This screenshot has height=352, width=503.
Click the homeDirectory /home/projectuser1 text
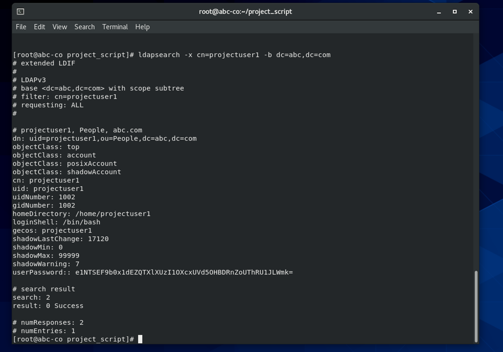(82, 213)
